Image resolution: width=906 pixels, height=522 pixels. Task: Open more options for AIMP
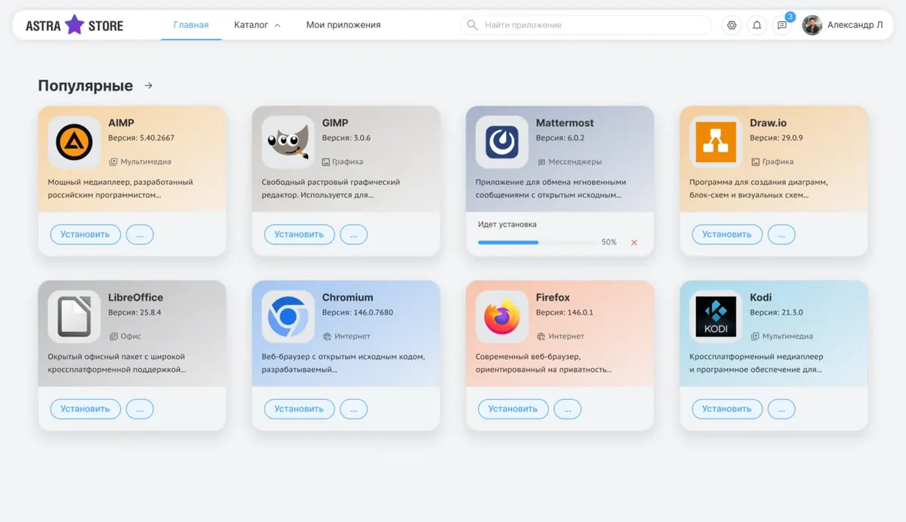pyautogui.click(x=140, y=234)
